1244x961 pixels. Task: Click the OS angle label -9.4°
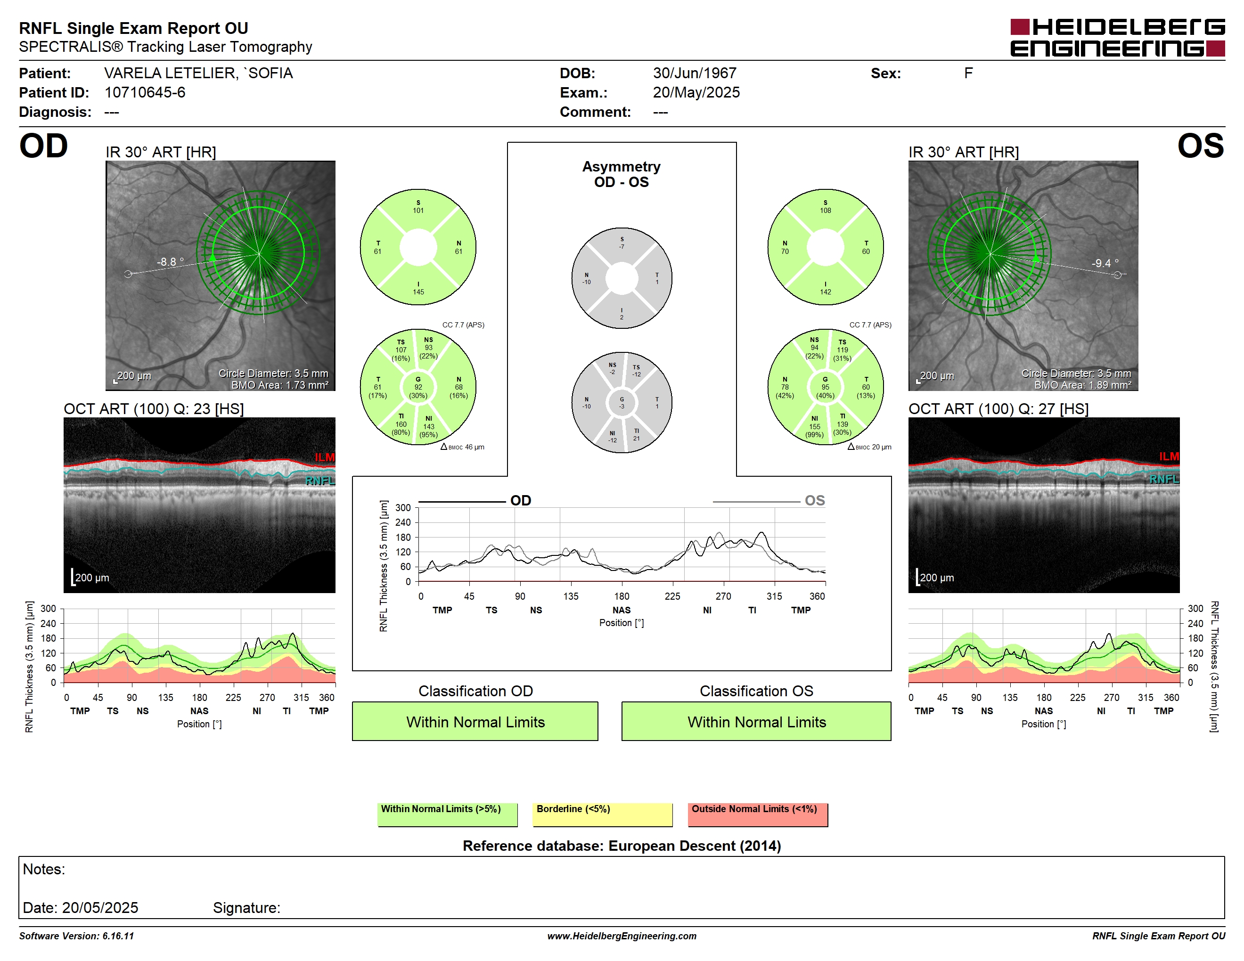[x=1105, y=263]
